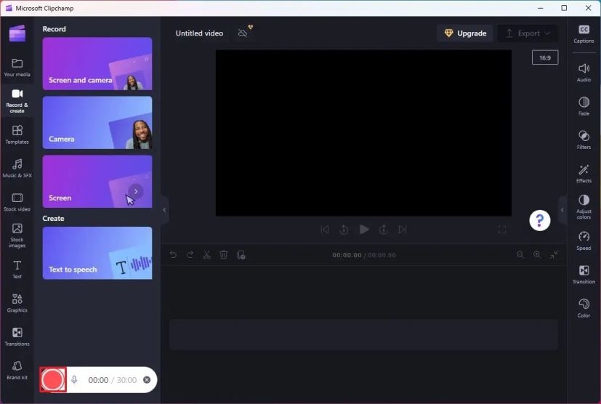
Task: Open Music & SFX library
Action: tap(17, 169)
